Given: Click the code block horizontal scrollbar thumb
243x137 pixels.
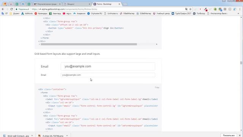Looking at the screenshot, I should (x=89, y=44).
